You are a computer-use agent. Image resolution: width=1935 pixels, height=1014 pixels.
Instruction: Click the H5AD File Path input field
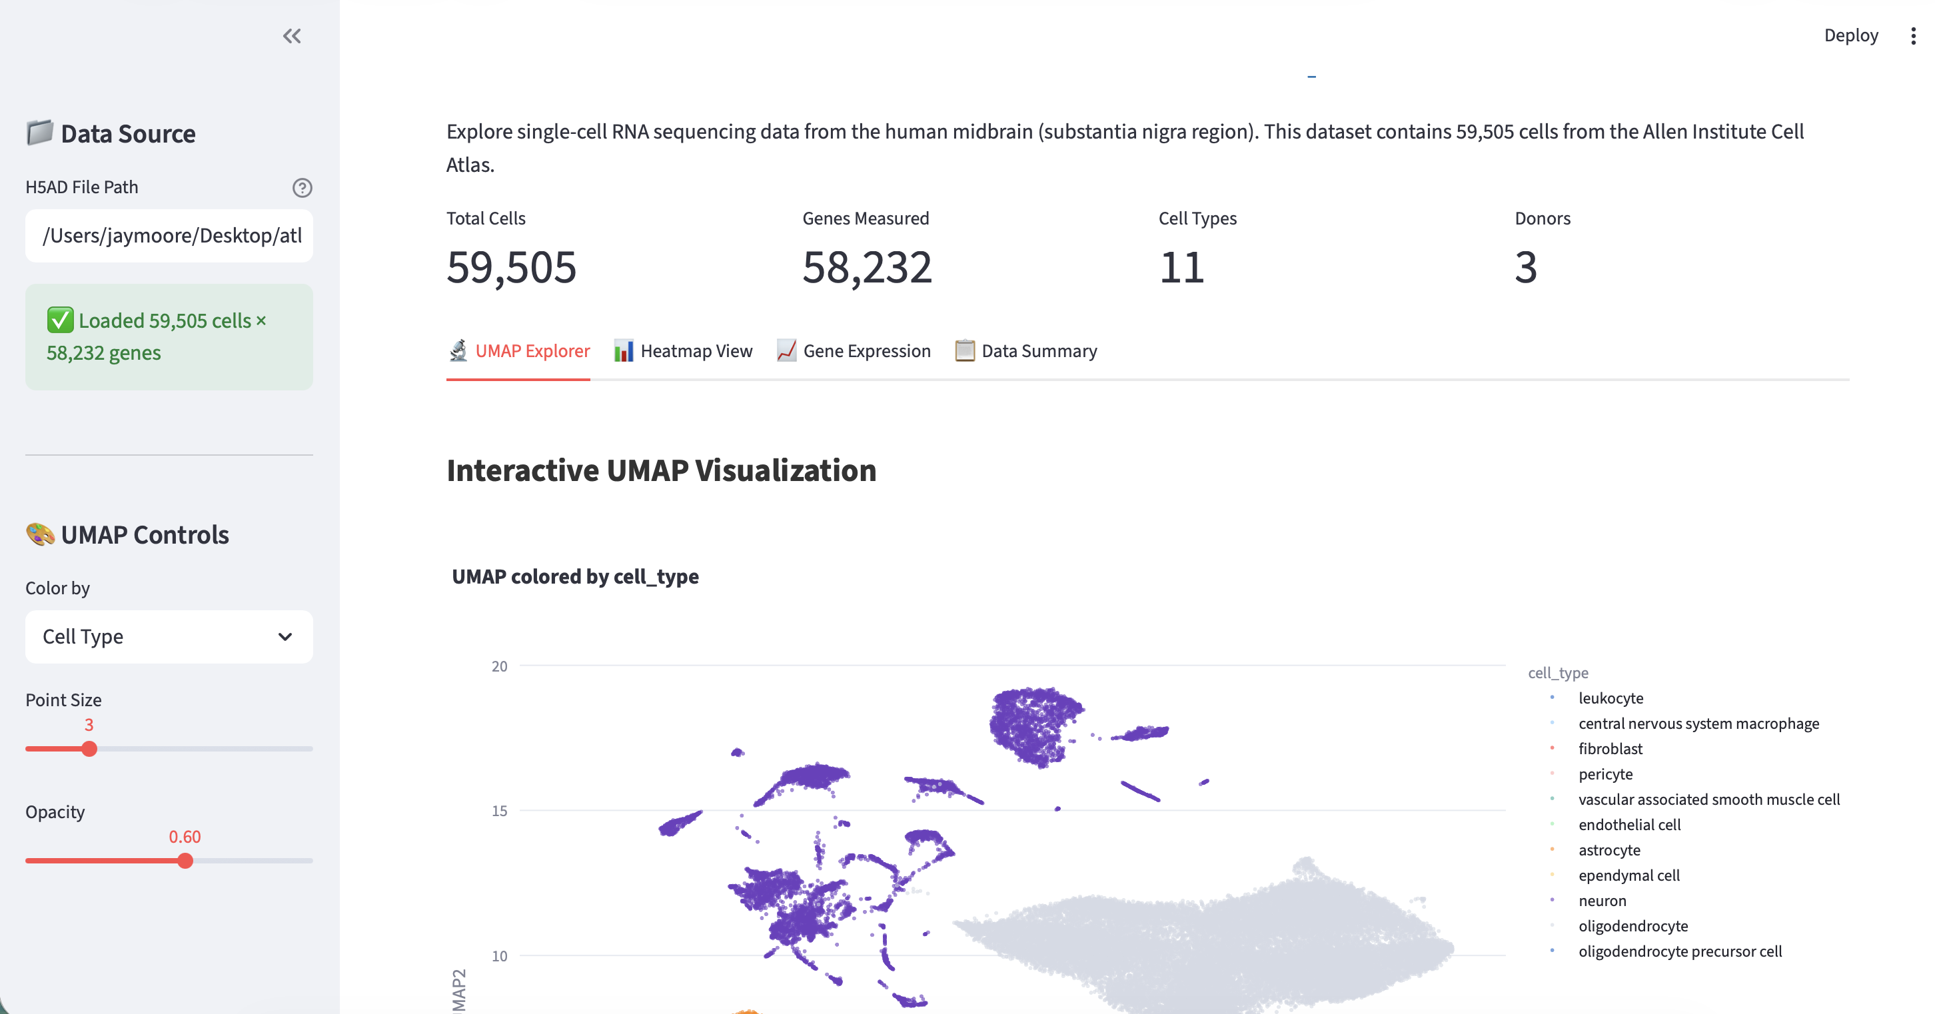coord(169,236)
